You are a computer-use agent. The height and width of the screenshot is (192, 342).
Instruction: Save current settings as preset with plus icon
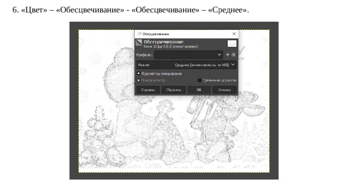[x=228, y=54]
